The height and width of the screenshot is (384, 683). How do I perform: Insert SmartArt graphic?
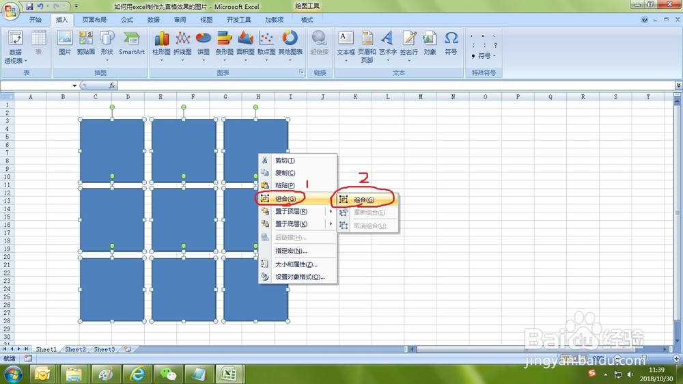pos(132,43)
